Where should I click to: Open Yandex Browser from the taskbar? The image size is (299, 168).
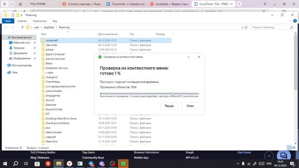coord(70,164)
